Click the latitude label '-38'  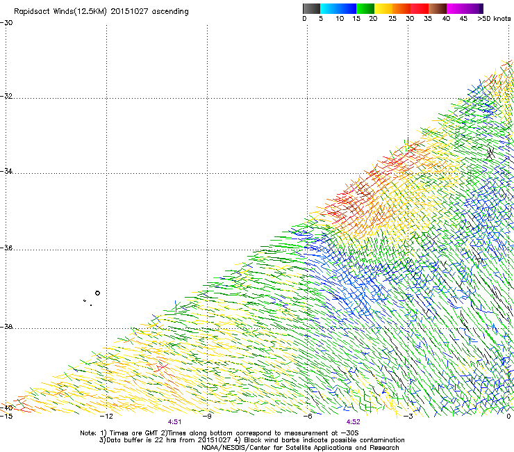pos(6,327)
